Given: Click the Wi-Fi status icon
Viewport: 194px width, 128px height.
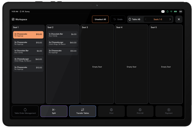Looking at the screenshot, I should [171, 12].
